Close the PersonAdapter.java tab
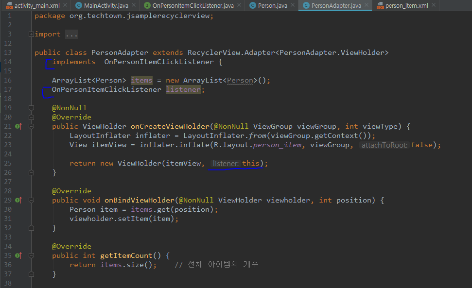 [367, 5]
